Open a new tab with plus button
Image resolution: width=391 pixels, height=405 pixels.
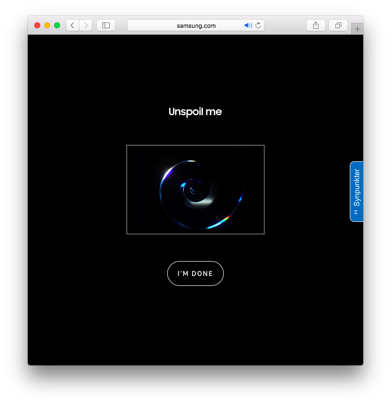[x=357, y=29]
